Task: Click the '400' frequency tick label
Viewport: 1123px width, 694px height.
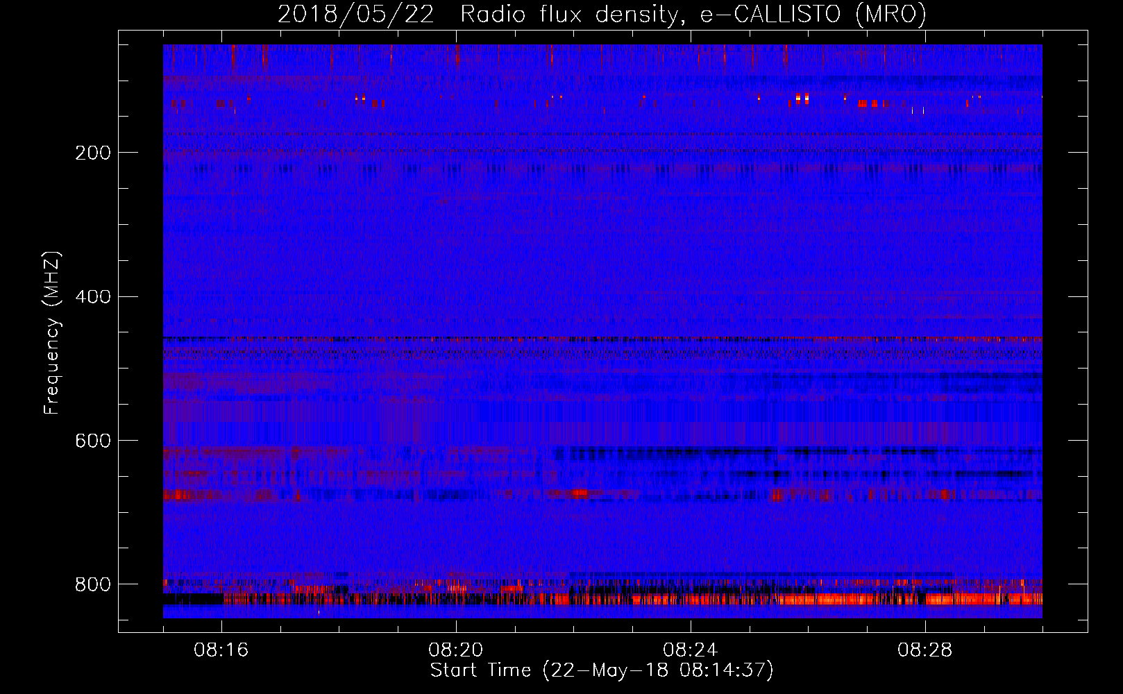Action: [92, 297]
